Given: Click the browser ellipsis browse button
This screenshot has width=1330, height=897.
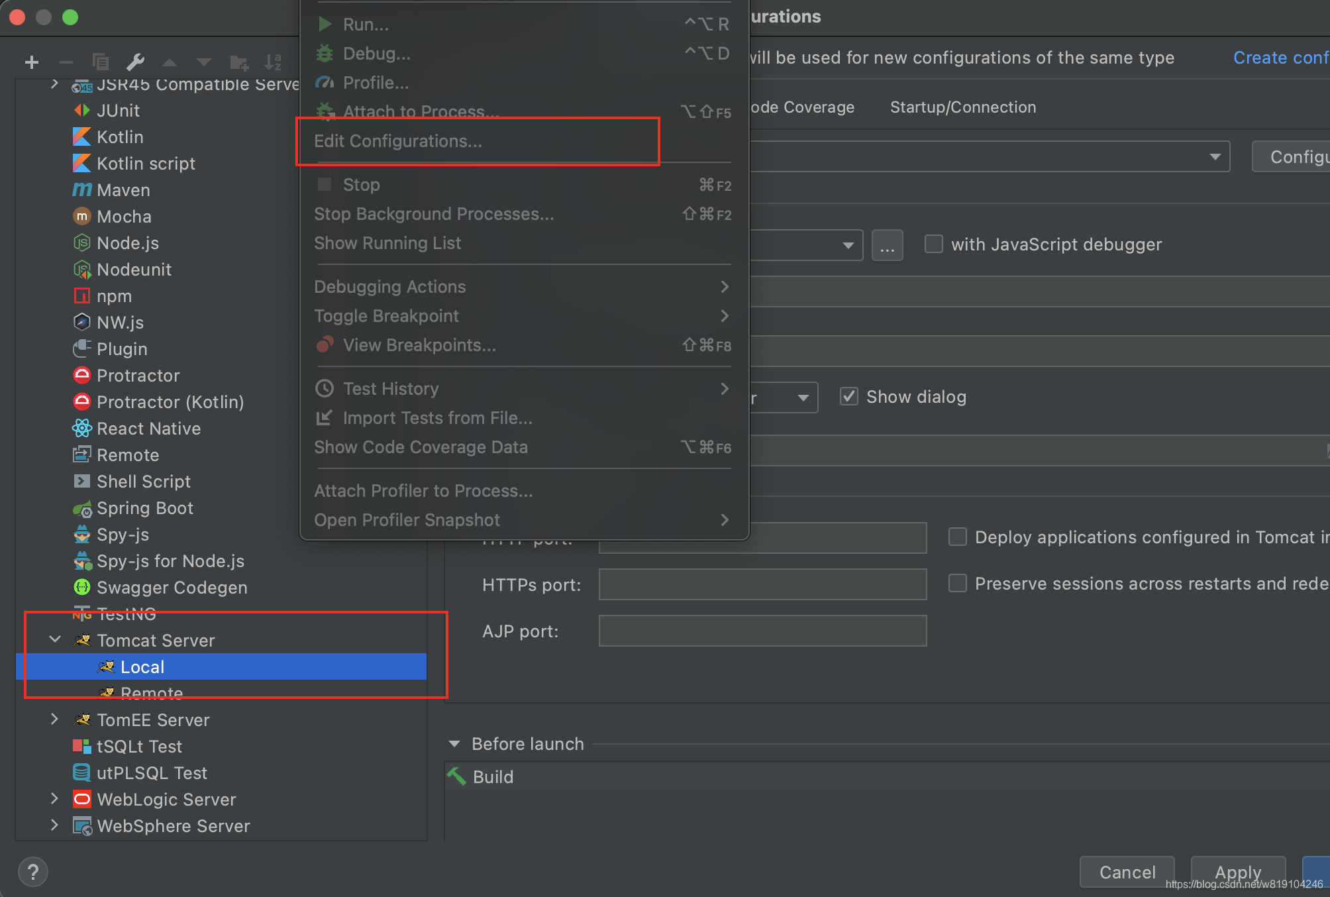Looking at the screenshot, I should (888, 246).
